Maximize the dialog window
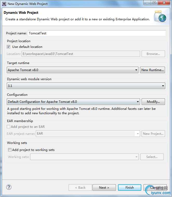Viewport: 172px width, 197px height. tap(154, 3)
